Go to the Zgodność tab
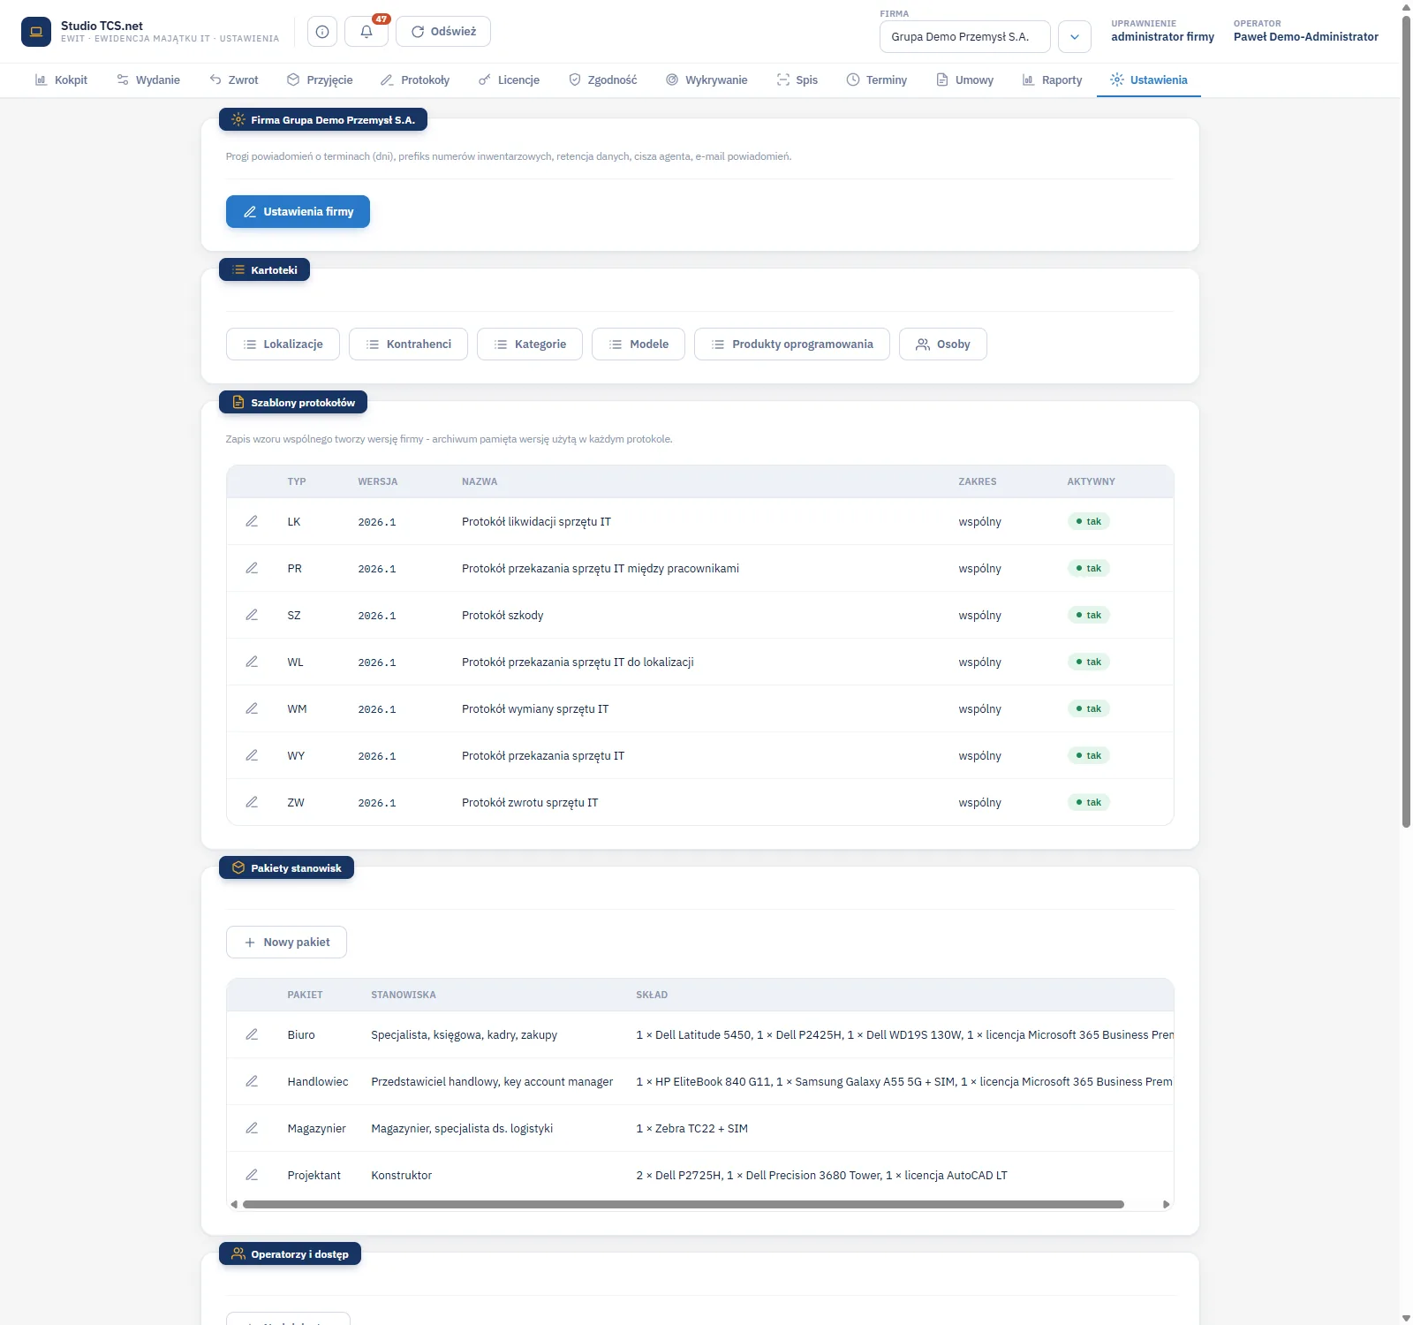The height and width of the screenshot is (1325, 1413). point(603,79)
